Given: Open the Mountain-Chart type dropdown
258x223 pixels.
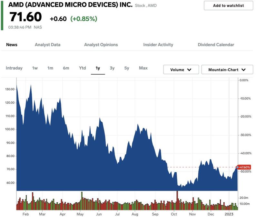Looking at the screenshot, I should [227, 69].
